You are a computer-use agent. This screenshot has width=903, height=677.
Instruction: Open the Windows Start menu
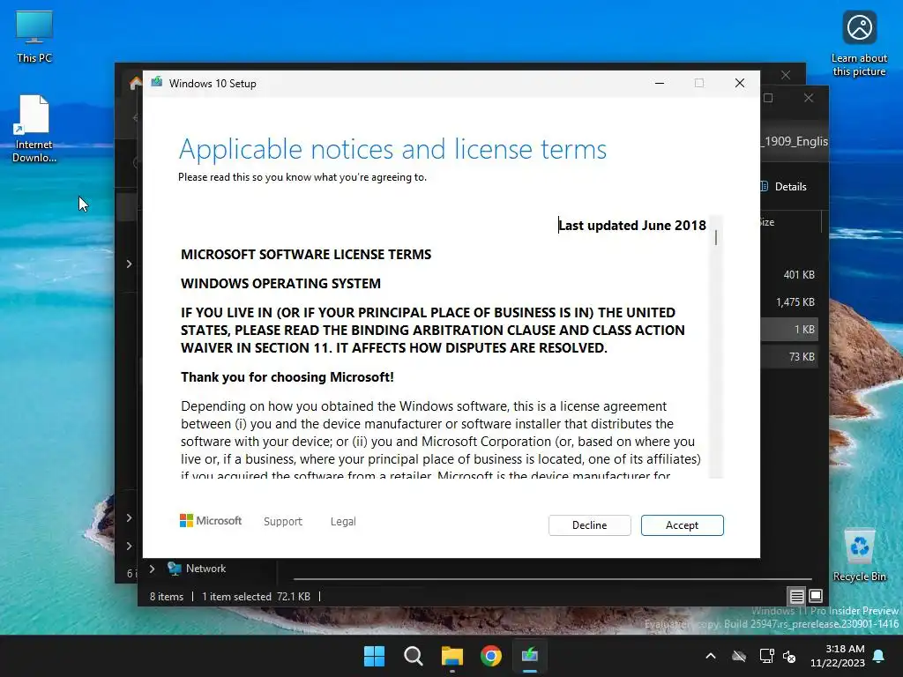pos(374,656)
